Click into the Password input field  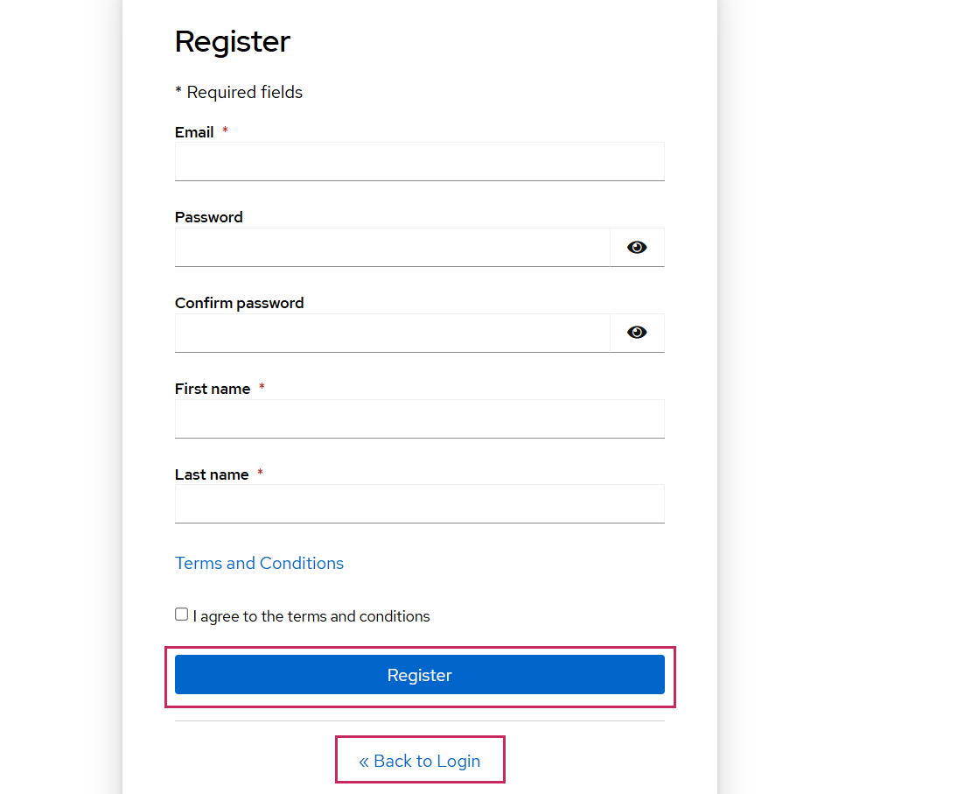coord(392,248)
